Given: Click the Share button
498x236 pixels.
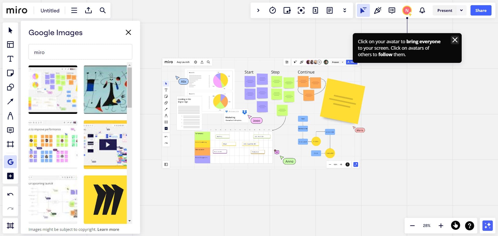Looking at the screenshot, I should 481,10.
